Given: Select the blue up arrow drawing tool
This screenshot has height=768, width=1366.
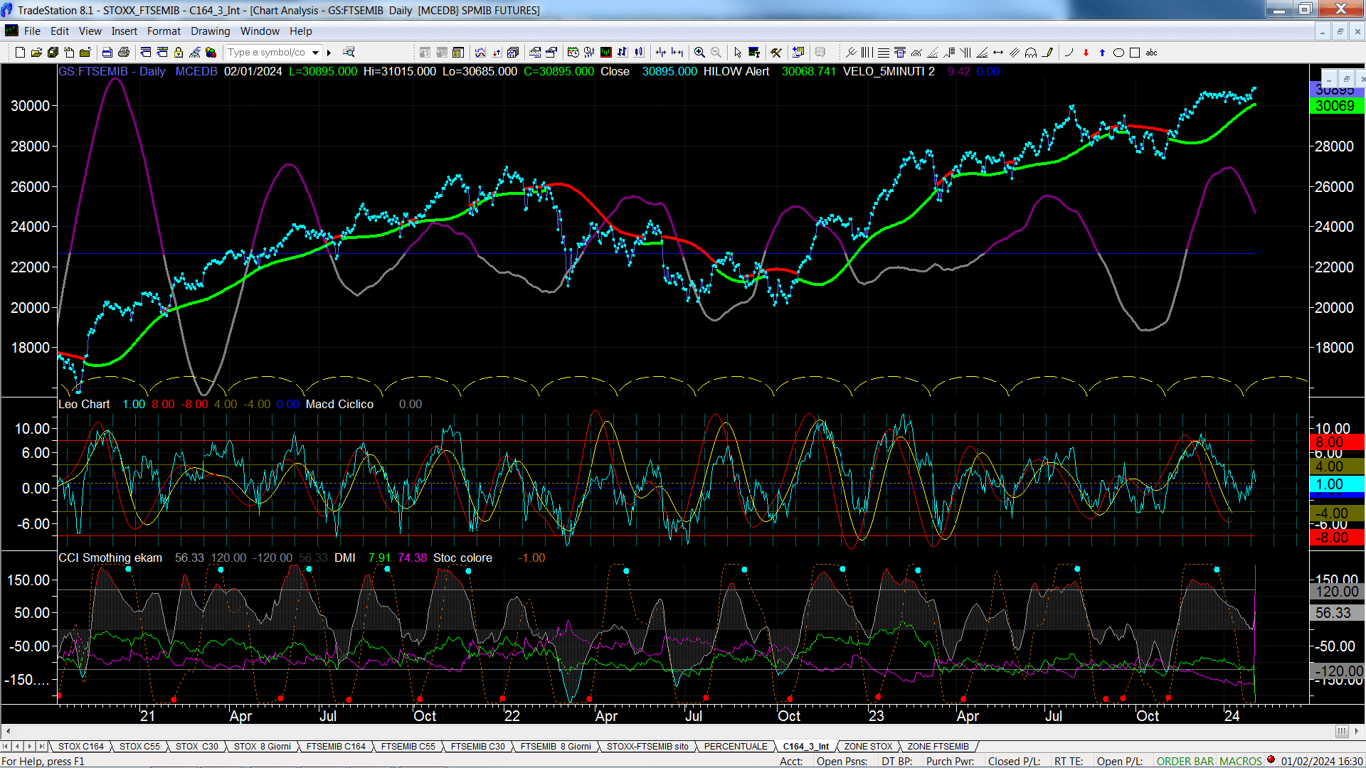Looking at the screenshot, I should click(1102, 52).
